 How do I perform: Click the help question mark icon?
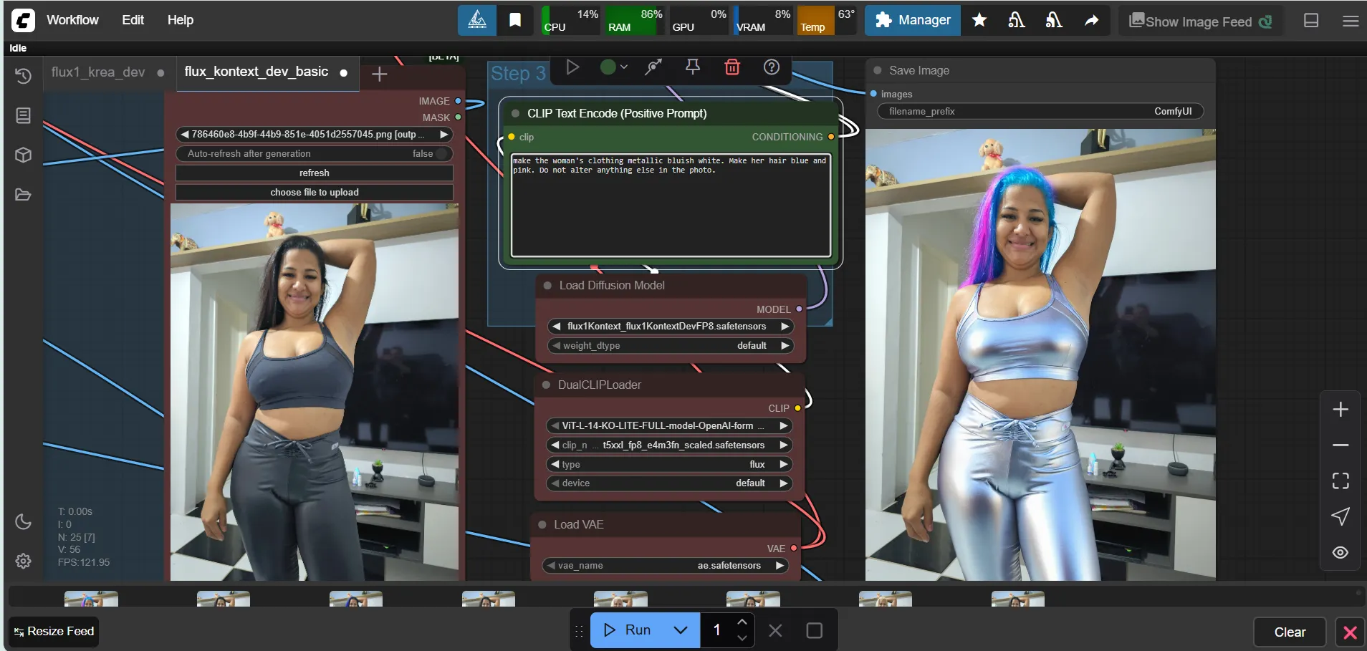[771, 67]
